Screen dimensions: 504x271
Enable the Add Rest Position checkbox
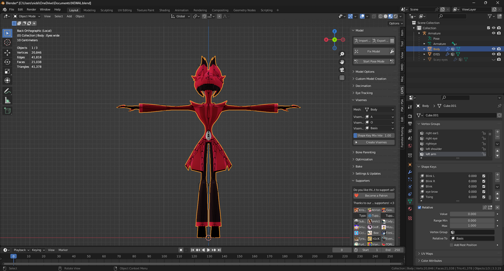tap(451, 245)
